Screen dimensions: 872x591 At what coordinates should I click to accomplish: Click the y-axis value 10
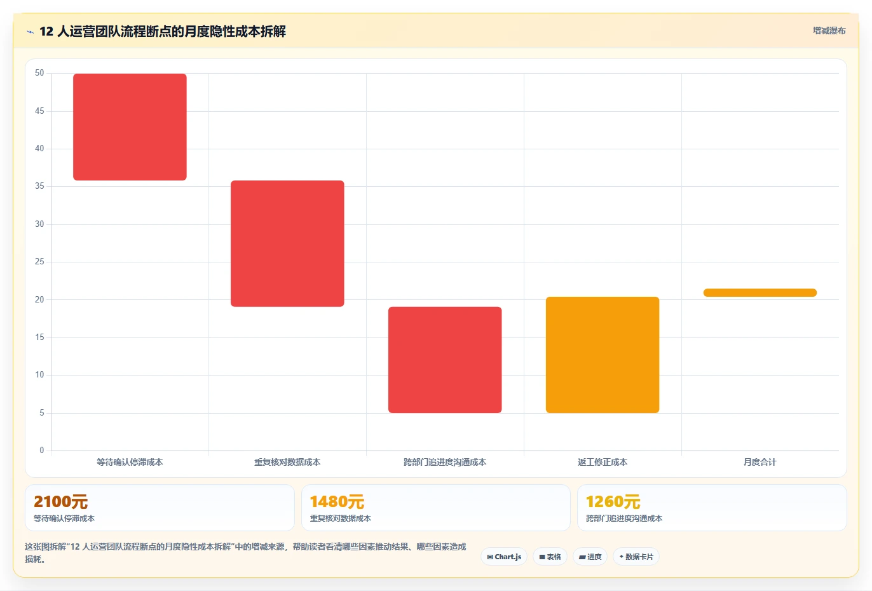pyautogui.click(x=39, y=375)
